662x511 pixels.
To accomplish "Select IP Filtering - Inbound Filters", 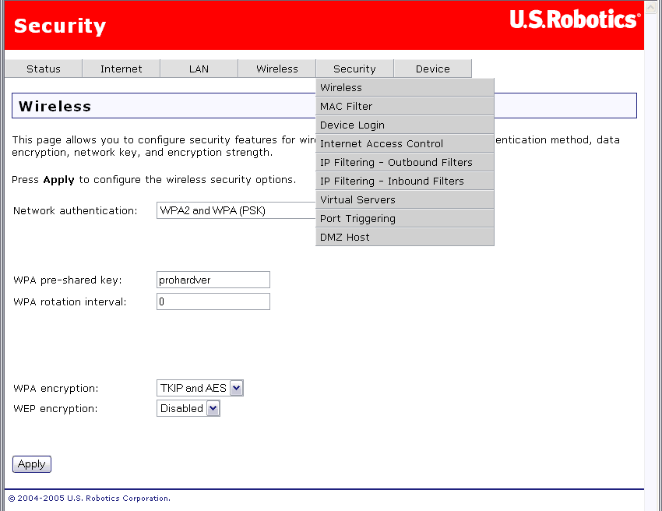I will 405,181.
